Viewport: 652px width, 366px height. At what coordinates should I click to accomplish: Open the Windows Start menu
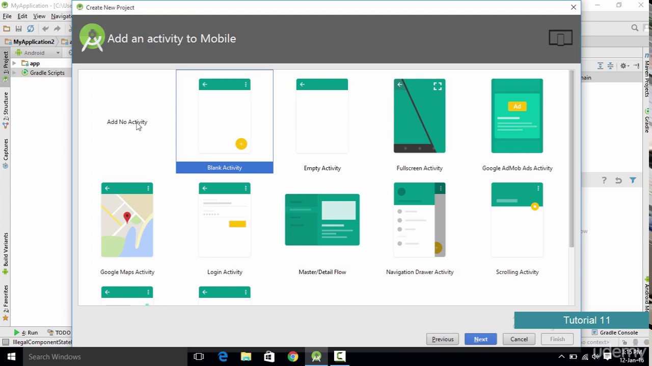[11, 357]
